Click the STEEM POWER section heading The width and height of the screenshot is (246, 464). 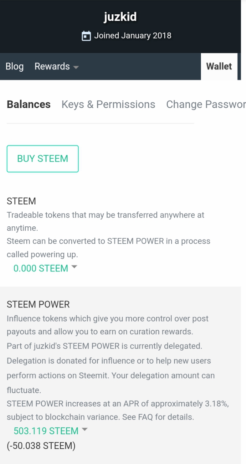click(x=38, y=304)
